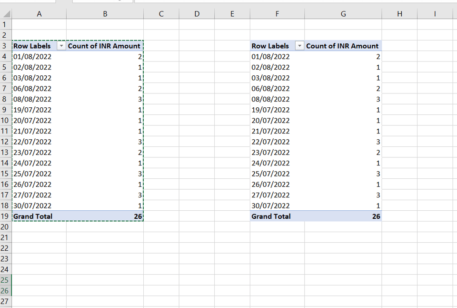Open the Row Labels filter on the right pivot table
This screenshot has width=457, height=308.
(x=299, y=46)
